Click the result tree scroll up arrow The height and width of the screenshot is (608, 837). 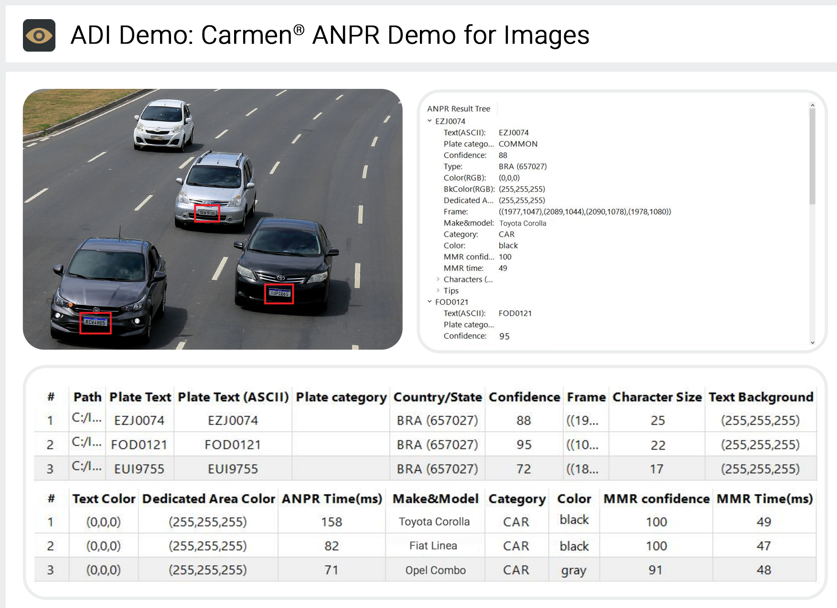pos(812,105)
